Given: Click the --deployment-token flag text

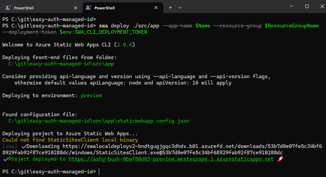Looking at the screenshot, I should click(29, 32).
